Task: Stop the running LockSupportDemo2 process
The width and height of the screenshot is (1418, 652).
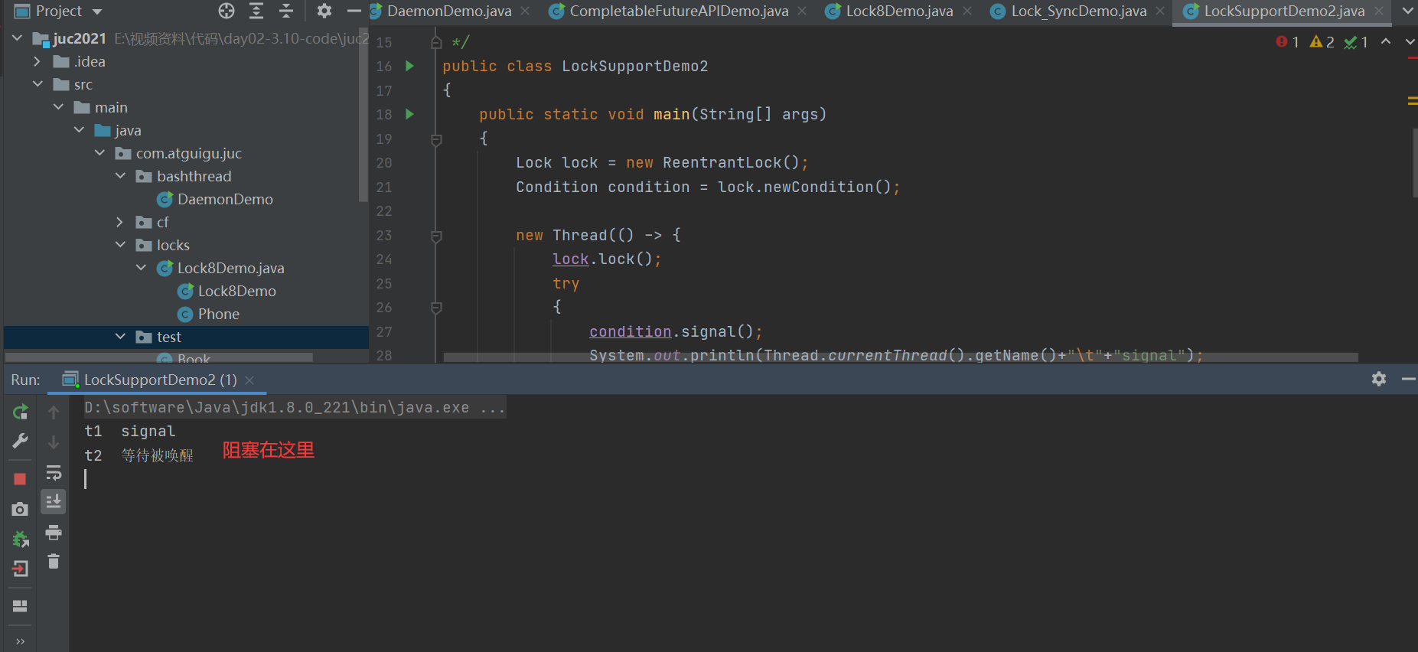Action: 21,479
